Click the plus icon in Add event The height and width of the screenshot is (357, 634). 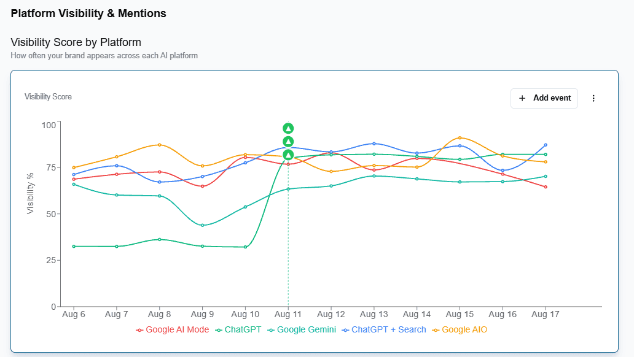(x=522, y=98)
